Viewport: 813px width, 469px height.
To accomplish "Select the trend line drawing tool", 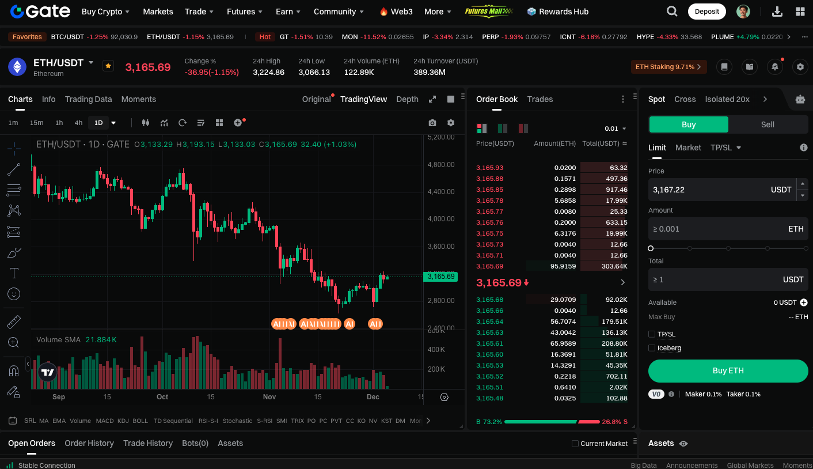I will click(14, 169).
